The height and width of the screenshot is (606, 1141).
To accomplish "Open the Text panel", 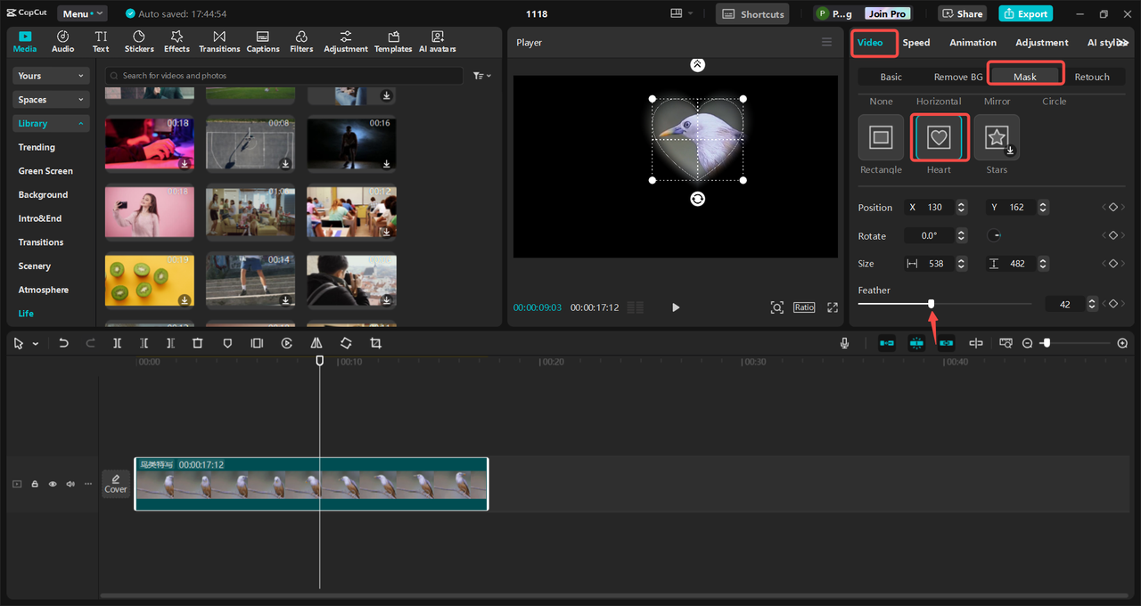I will pos(101,41).
